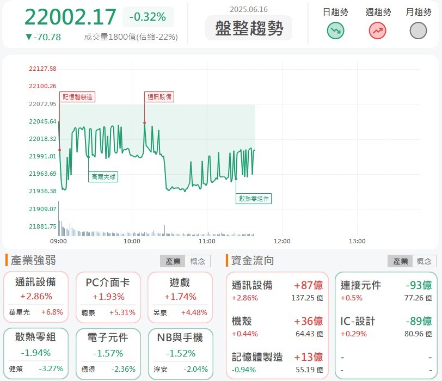Click stock 昱泉 +4.48%
The width and height of the screenshot is (442, 381).
coord(180,312)
